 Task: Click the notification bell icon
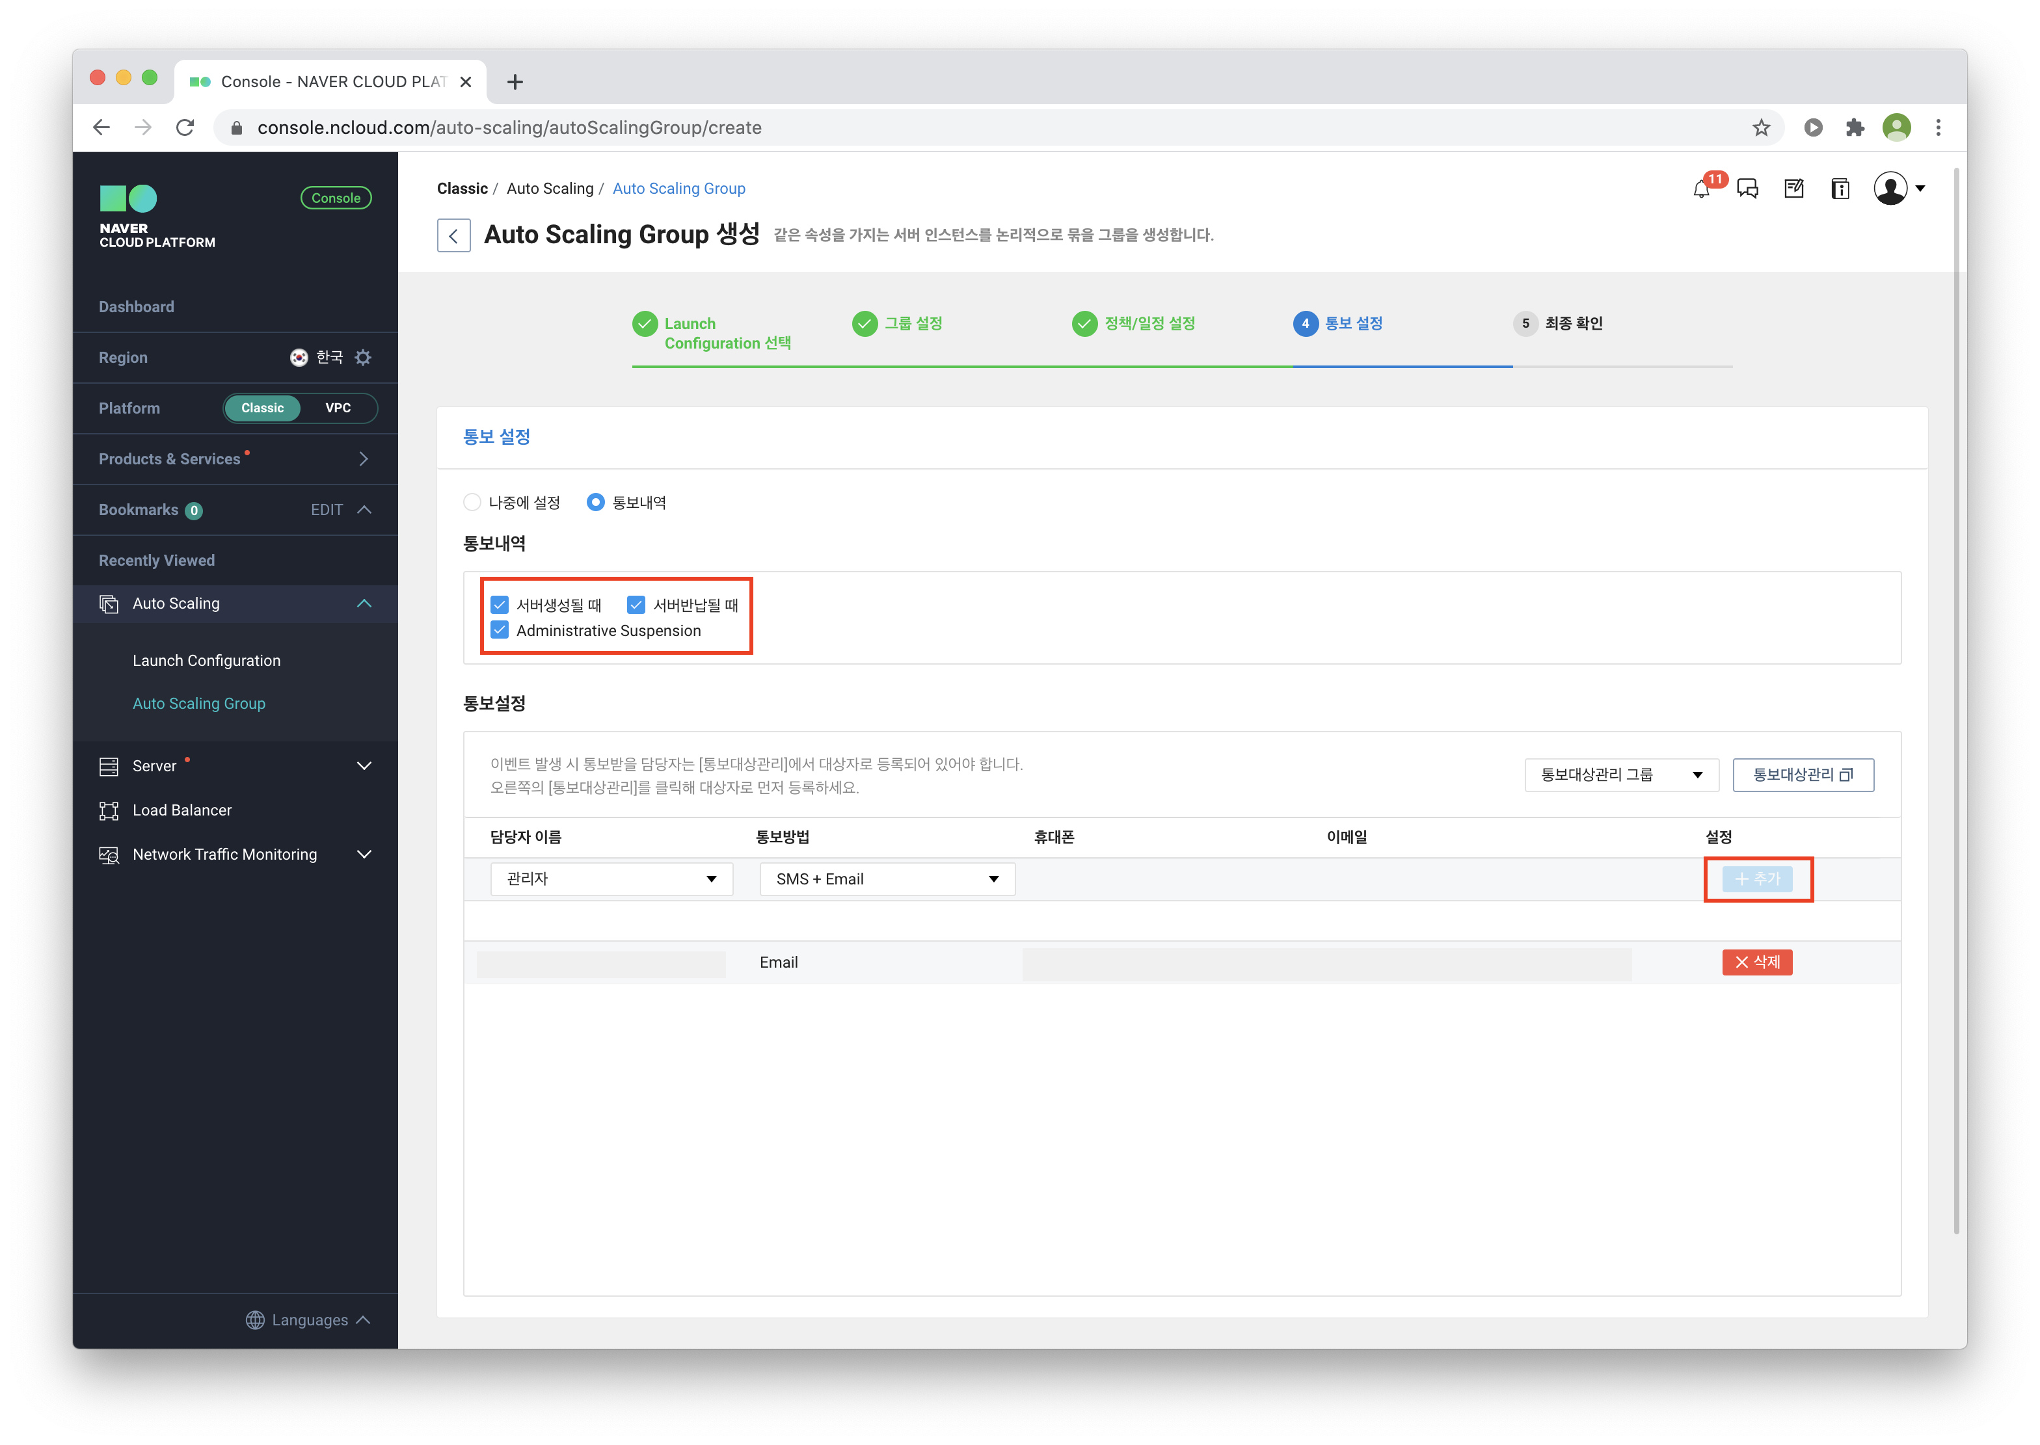[x=1701, y=189]
